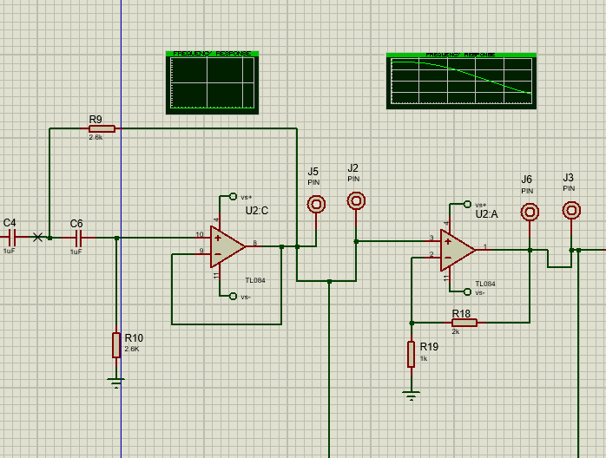Click the J5 label text
The height and width of the screenshot is (458, 606).
tap(313, 172)
